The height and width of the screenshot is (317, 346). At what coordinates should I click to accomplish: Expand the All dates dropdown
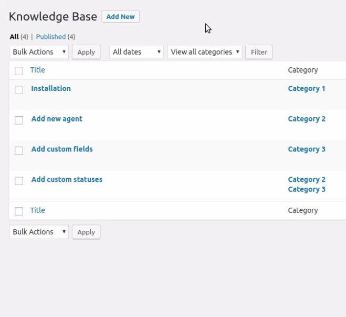tap(137, 52)
